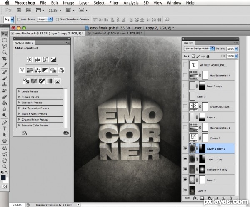Switch to the Untitled-1 document tab
The height and width of the screenshot is (207, 250).
(x=116, y=33)
